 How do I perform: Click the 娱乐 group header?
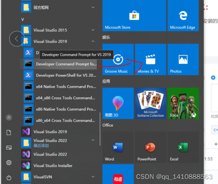[x=106, y=37]
